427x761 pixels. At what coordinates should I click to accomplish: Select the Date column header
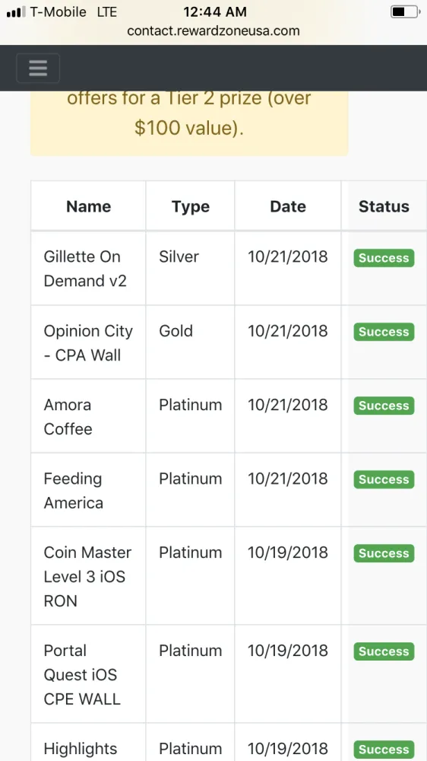click(x=288, y=206)
